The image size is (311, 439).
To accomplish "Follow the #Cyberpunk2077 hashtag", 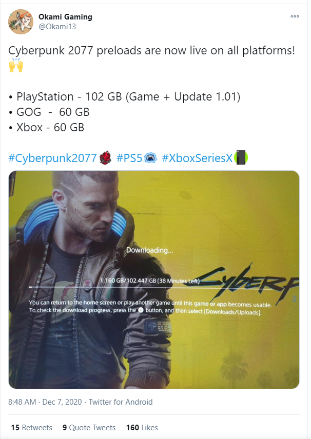I will coord(53,158).
